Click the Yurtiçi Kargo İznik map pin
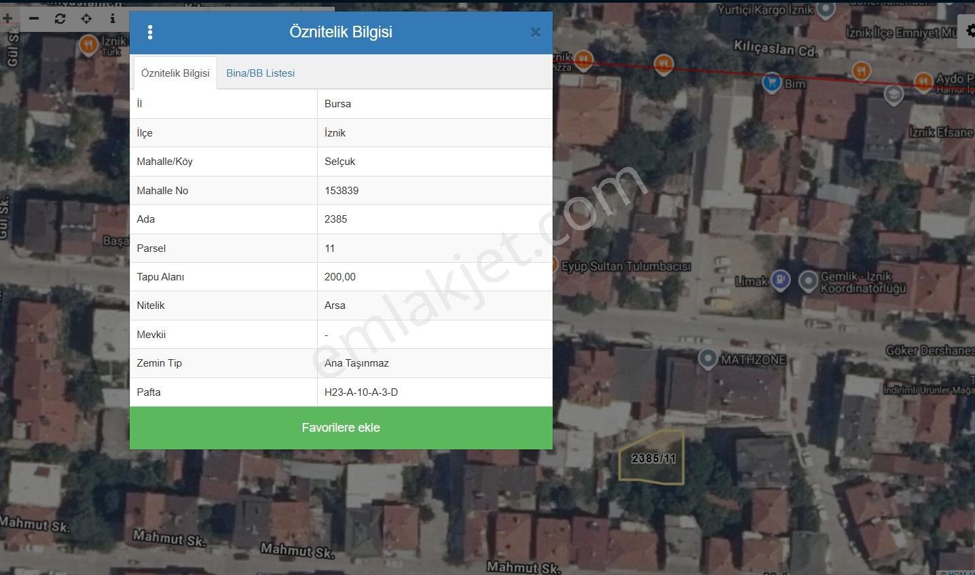The width and height of the screenshot is (975, 575). pos(826,10)
